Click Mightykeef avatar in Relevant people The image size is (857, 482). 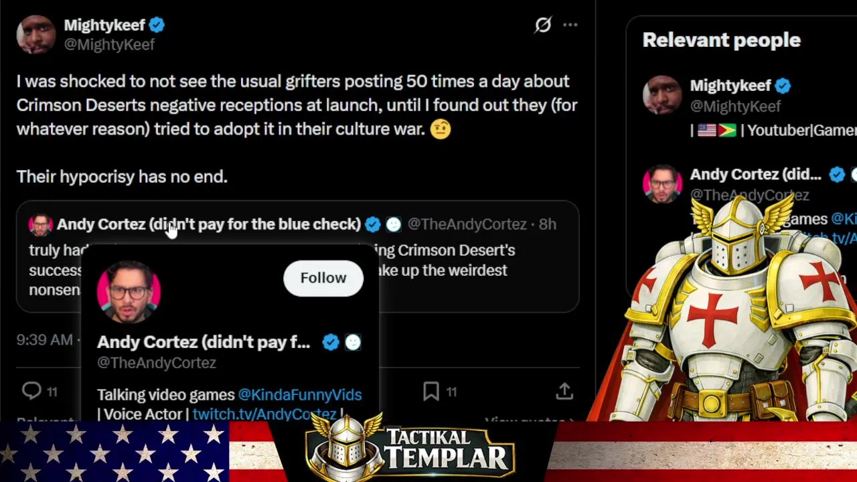pos(662,95)
